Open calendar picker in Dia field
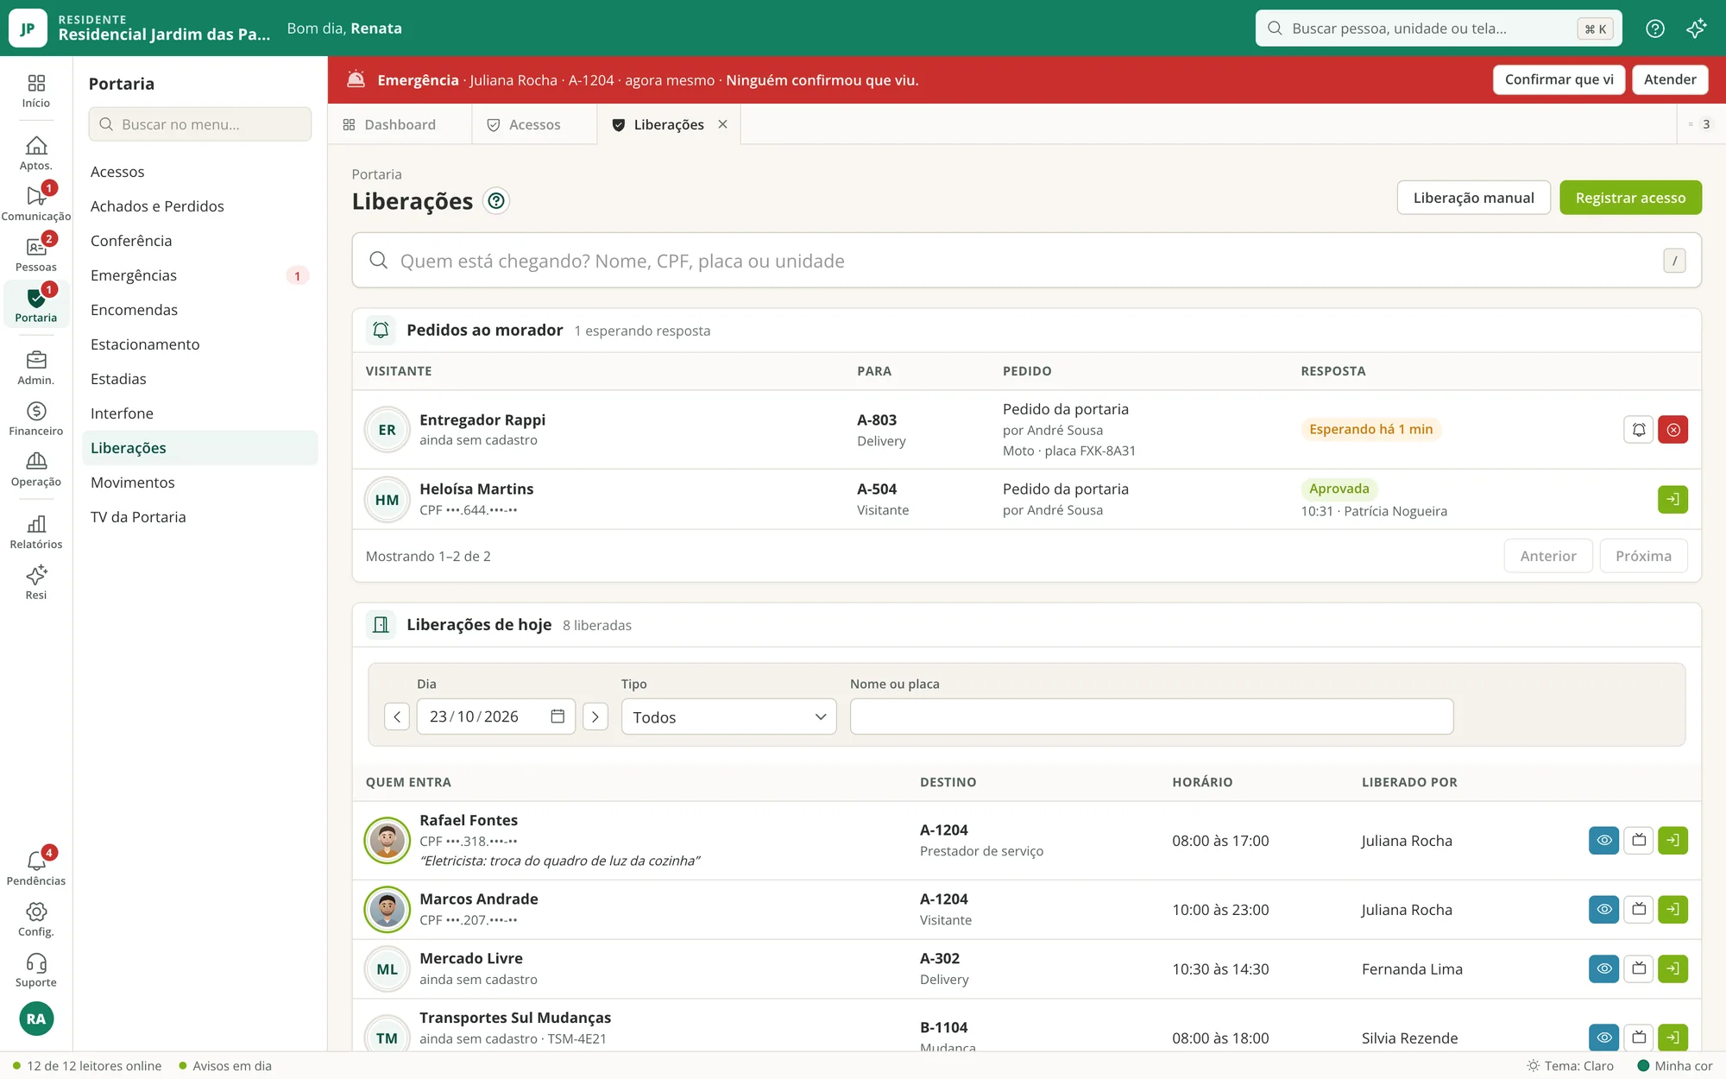The width and height of the screenshot is (1726, 1079). (x=557, y=716)
